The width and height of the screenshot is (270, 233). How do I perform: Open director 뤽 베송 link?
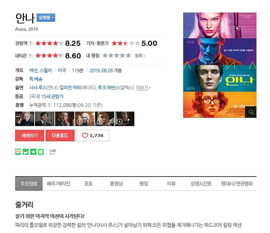[x=36, y=79]
